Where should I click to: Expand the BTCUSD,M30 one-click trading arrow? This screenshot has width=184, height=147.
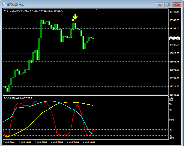(5, 11)
